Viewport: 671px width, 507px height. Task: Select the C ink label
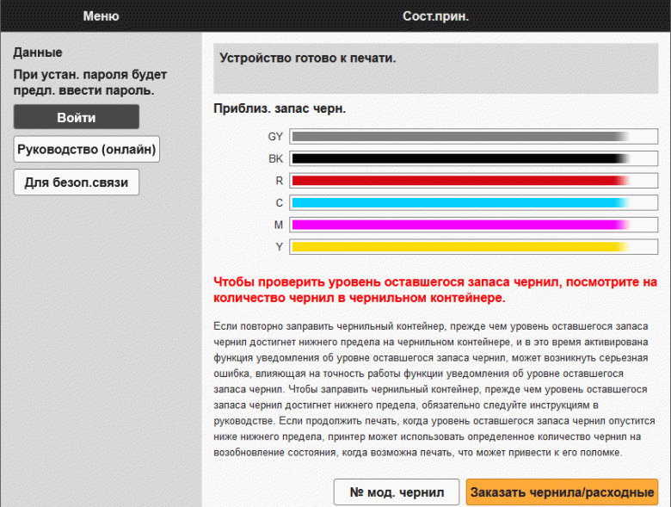click(x=279, y=203)
